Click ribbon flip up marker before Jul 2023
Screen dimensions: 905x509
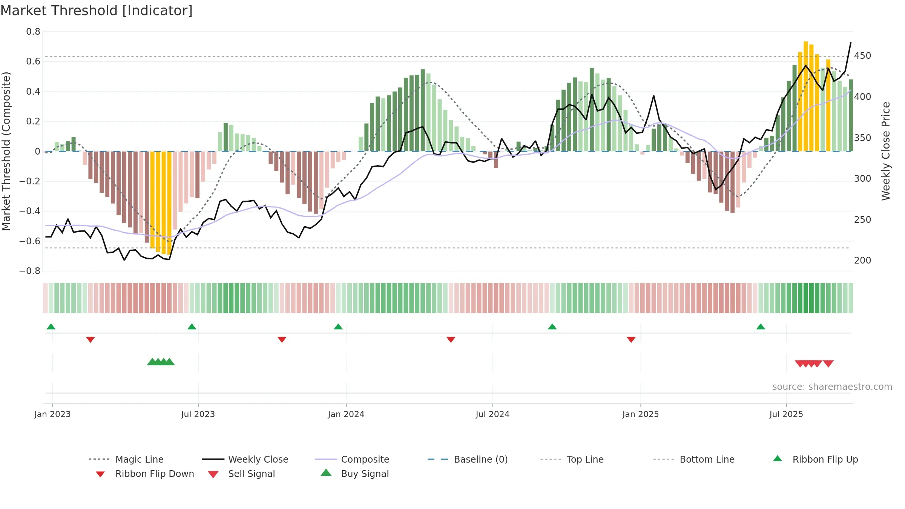point(192,327)
